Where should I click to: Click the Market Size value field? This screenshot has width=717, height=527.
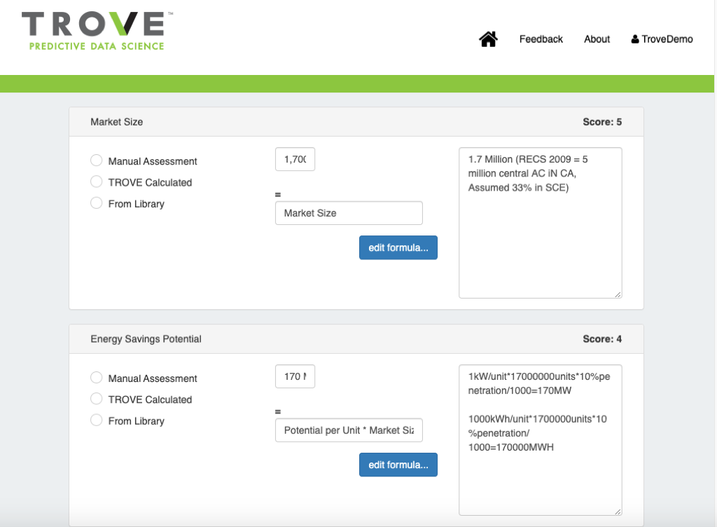point(295,159)
